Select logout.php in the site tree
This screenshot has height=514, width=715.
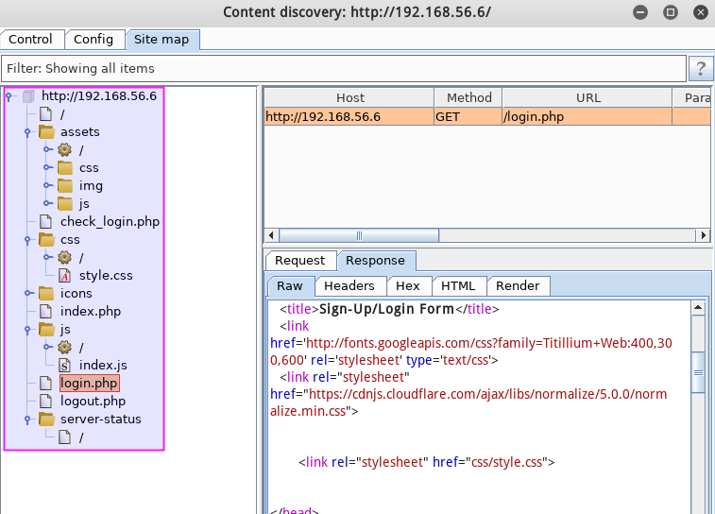pos(93,402)
